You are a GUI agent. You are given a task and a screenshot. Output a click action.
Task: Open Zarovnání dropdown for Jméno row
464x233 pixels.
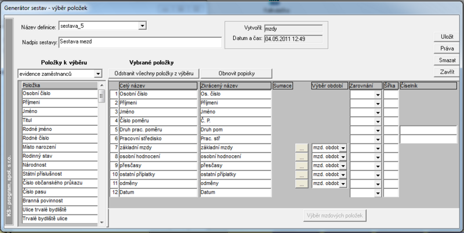coord(378,112)
